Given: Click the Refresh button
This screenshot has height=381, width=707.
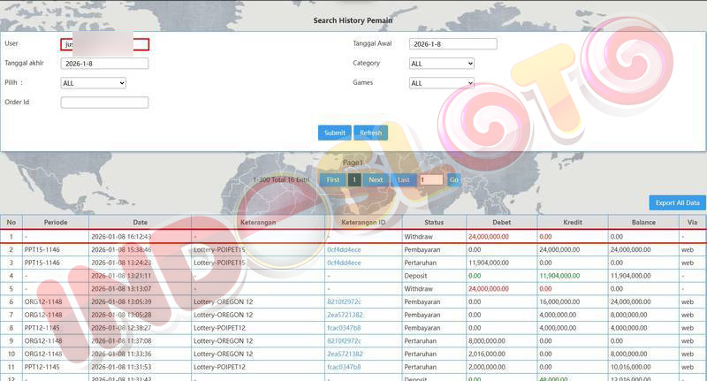Looking at the screenshot, I should [x=371, y=133].
